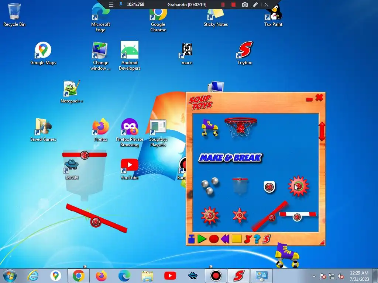Select the translucent funnel bucket toy
Image resolution: width=378 pixels, height=283 pixels.
pyautogui.click(x=240, y=186)
